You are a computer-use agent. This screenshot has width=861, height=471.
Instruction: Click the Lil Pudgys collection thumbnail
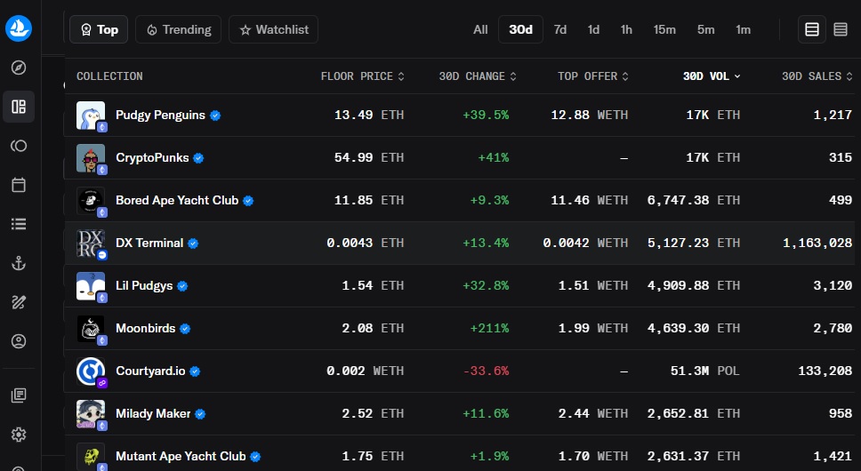(91, 286)
